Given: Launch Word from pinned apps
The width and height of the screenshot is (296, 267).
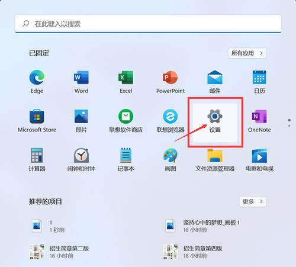Looking at the screenshot, I should pos(81,82).
